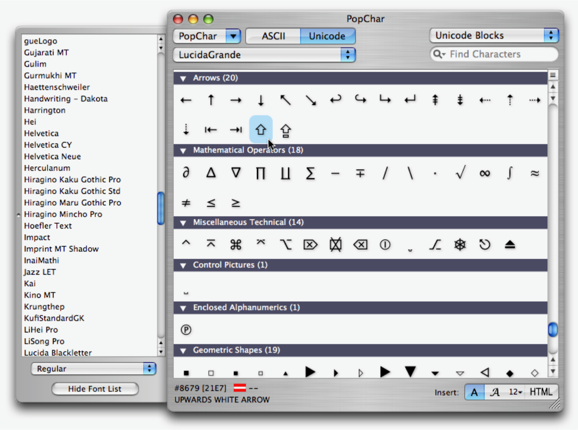
Task: Click the infinity symbol character
Action: click(x=485, y=173)
